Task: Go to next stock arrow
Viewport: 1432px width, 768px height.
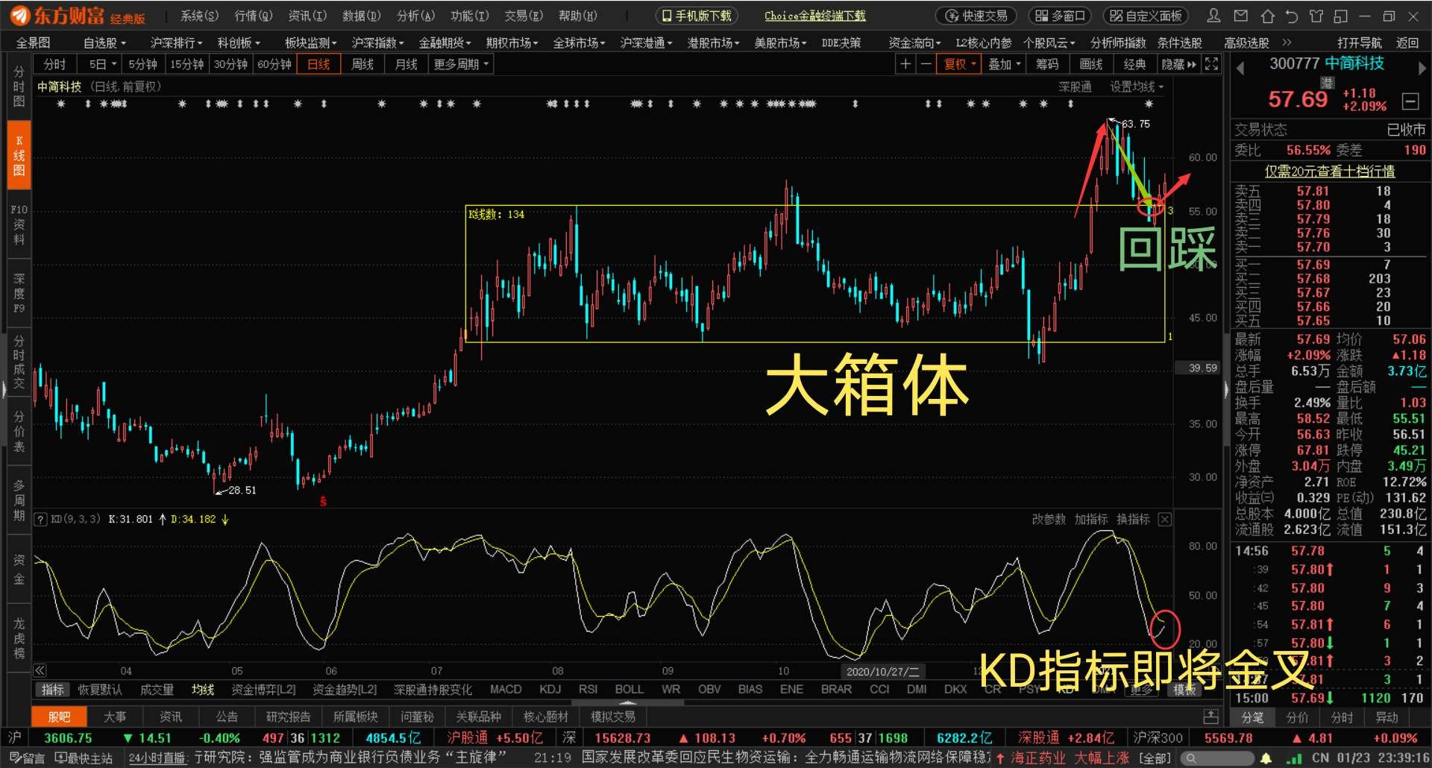Action: (x=1422, y=68)
